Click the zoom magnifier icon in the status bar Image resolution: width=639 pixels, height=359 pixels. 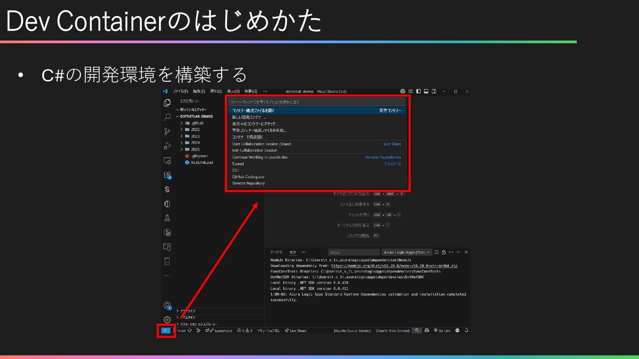(417, 330)
